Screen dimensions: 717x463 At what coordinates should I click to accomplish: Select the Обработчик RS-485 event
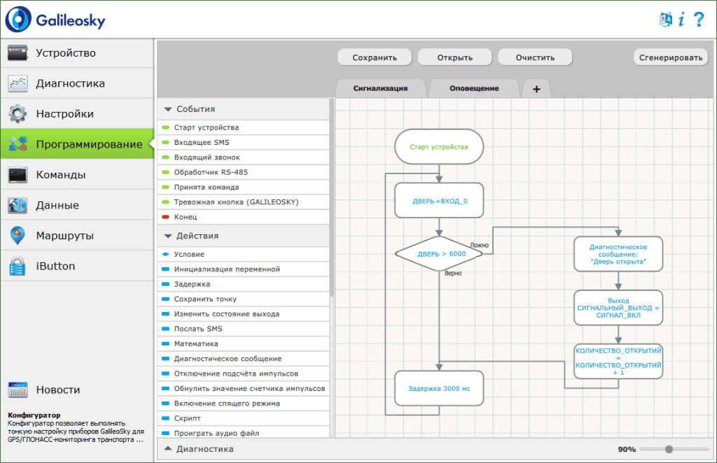[x=243, y=172]
